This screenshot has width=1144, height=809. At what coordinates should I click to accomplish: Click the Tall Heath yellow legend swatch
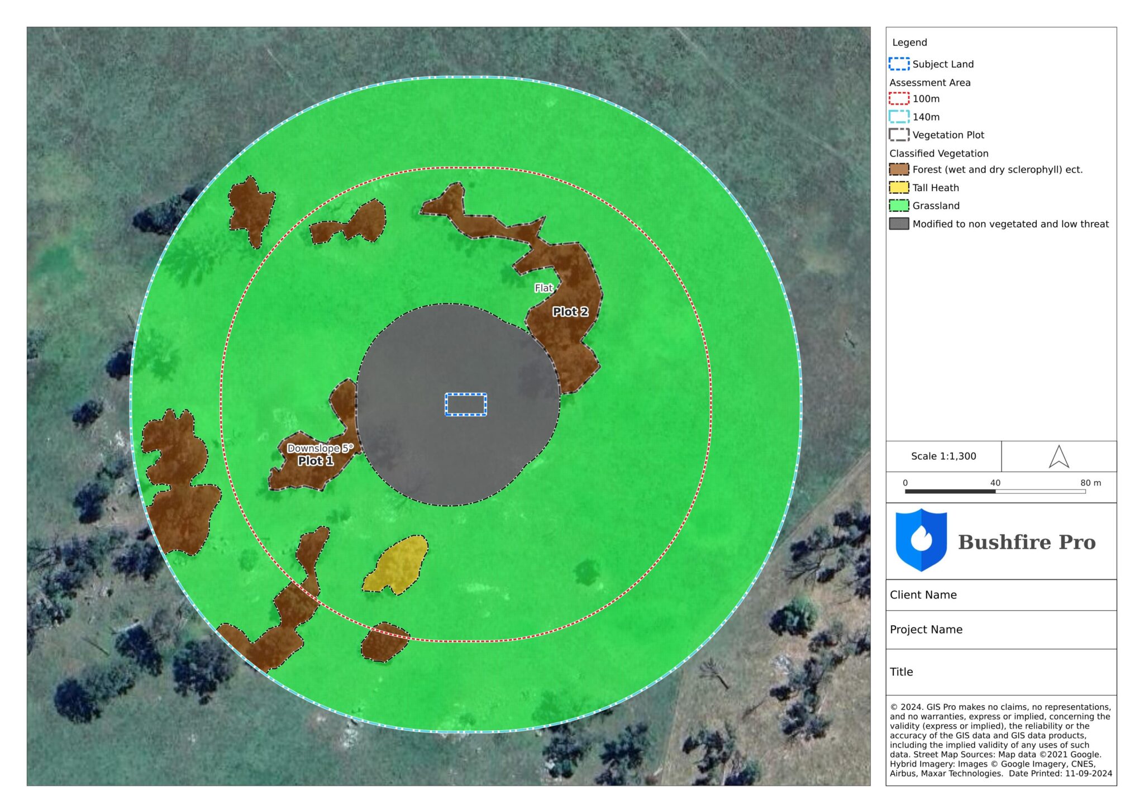(x=899, y=188)
